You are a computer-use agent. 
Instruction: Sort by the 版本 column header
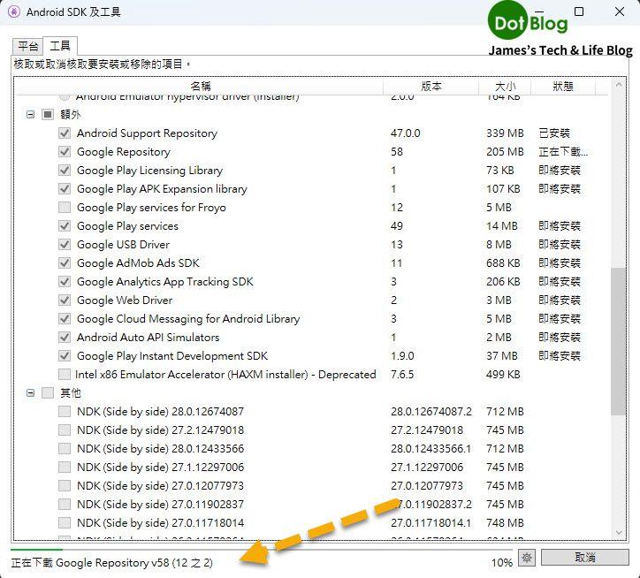pos(431,86)
